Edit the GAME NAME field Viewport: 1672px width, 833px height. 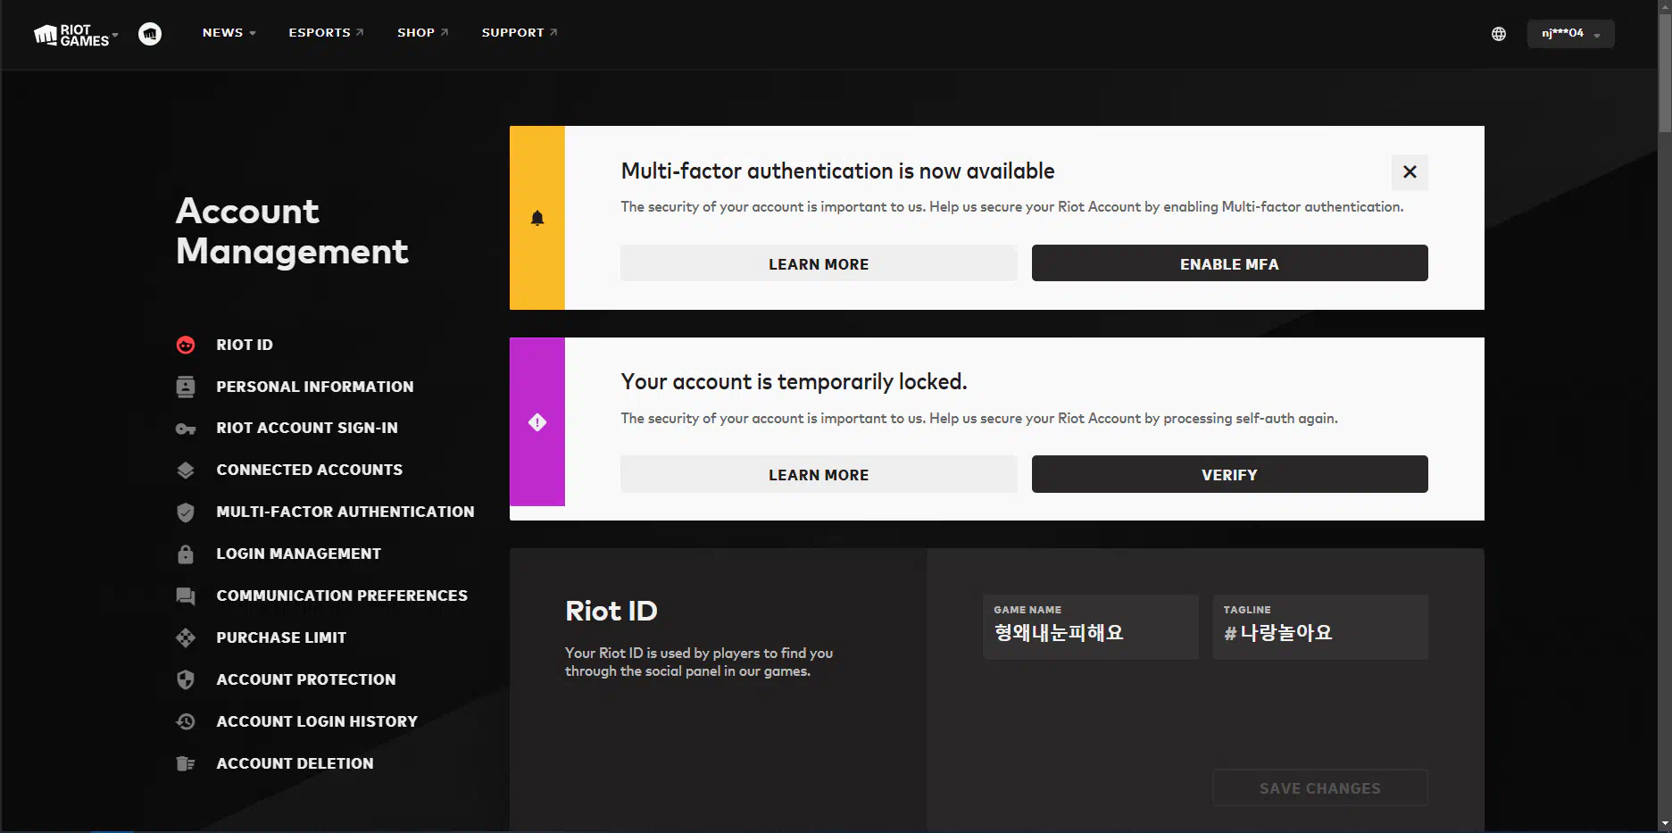1091,627
